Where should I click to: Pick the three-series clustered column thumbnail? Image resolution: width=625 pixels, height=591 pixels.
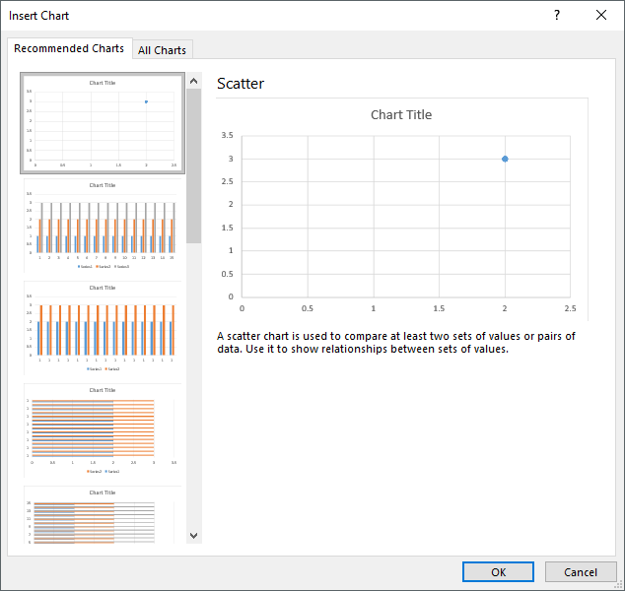(x=103, y=226)
